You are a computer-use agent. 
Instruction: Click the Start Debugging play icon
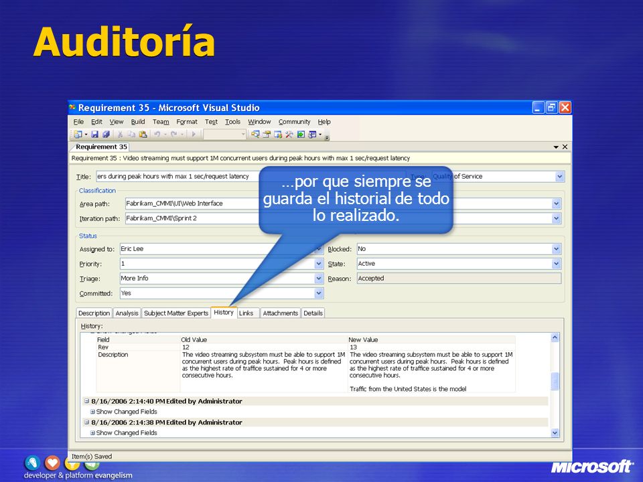(x=194, y=134)
